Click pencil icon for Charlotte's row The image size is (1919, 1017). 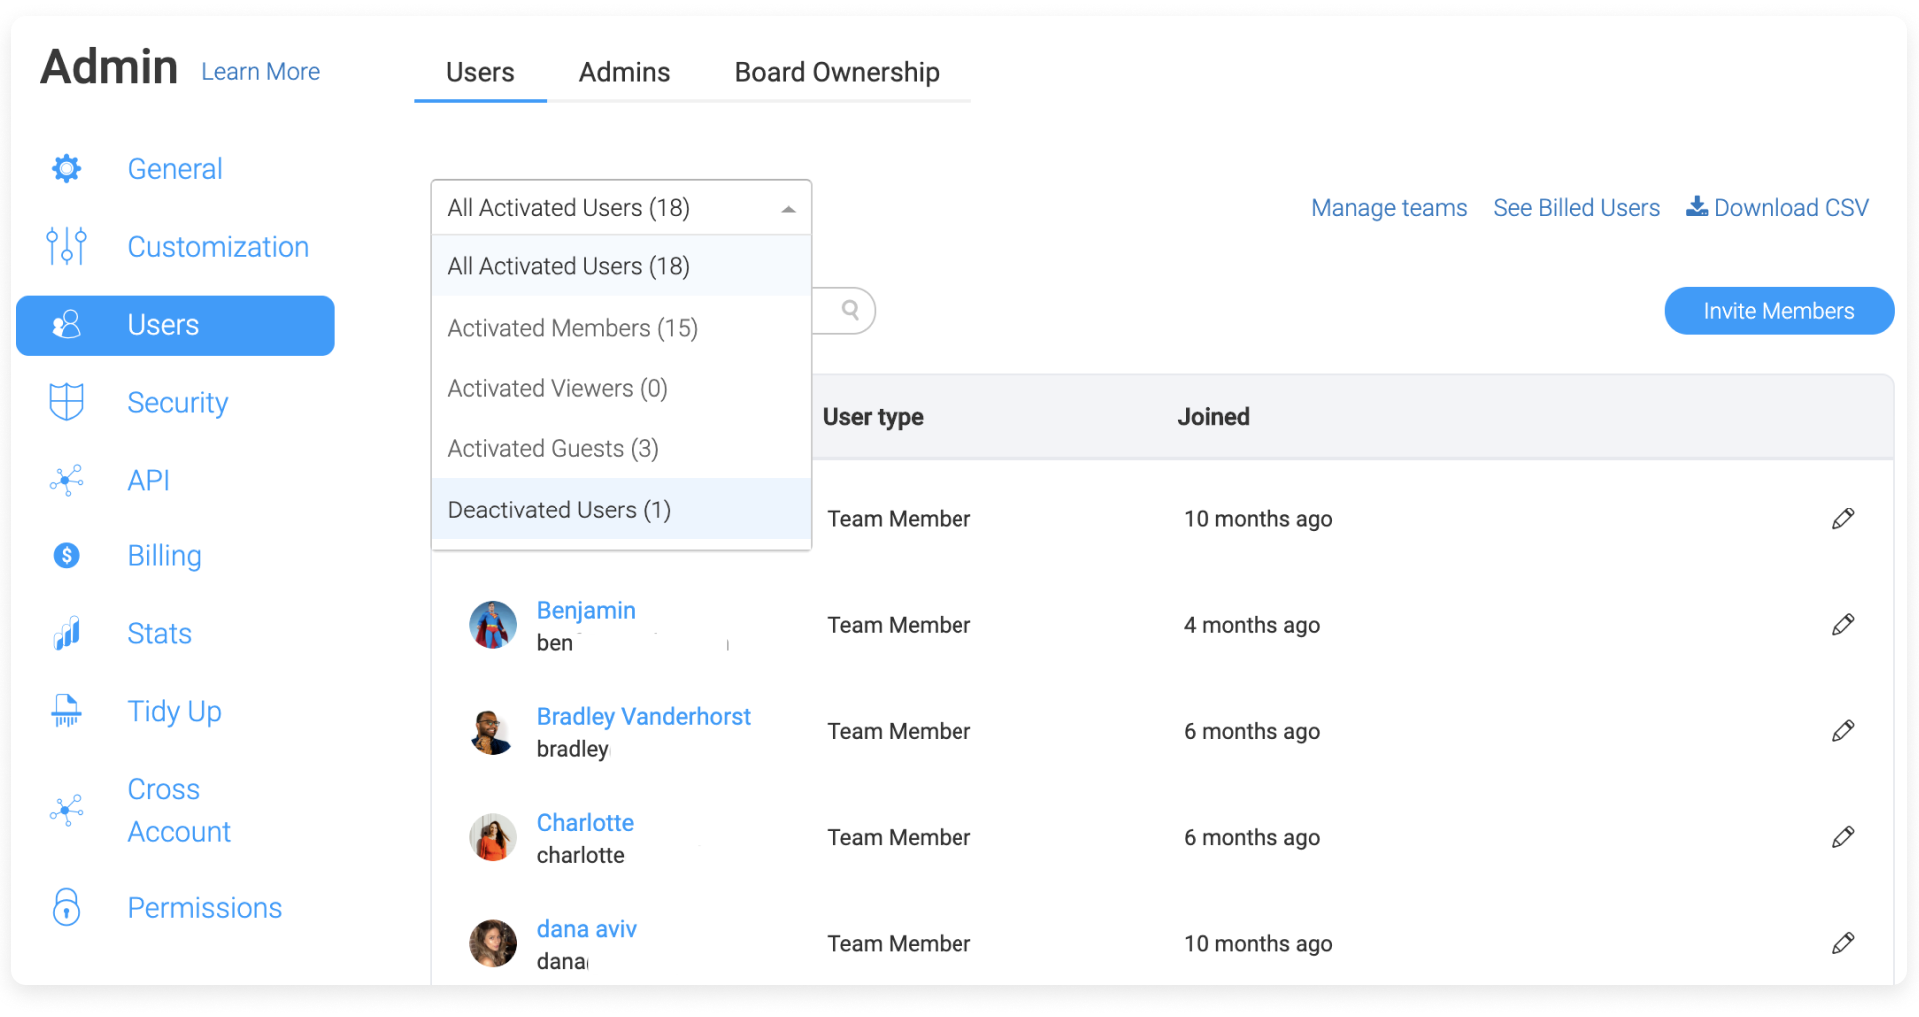coord(1842,837)
